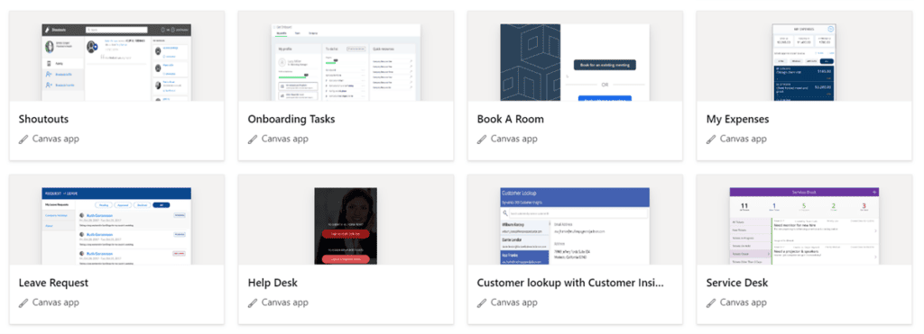This screenshot has width=924, height=334.
Task: Open the Help Desk preview image
Action: coord(346,226)
